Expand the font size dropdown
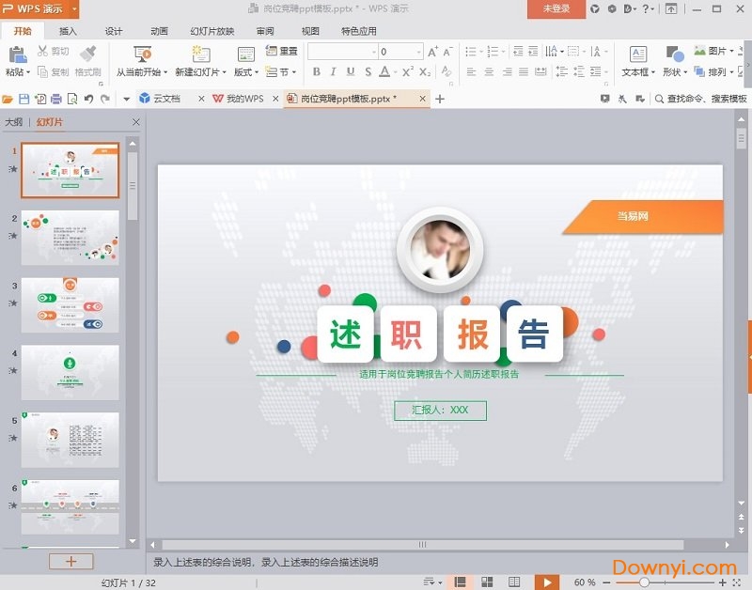752x590 pixels. pyautogui.click(x=417, y=52)
